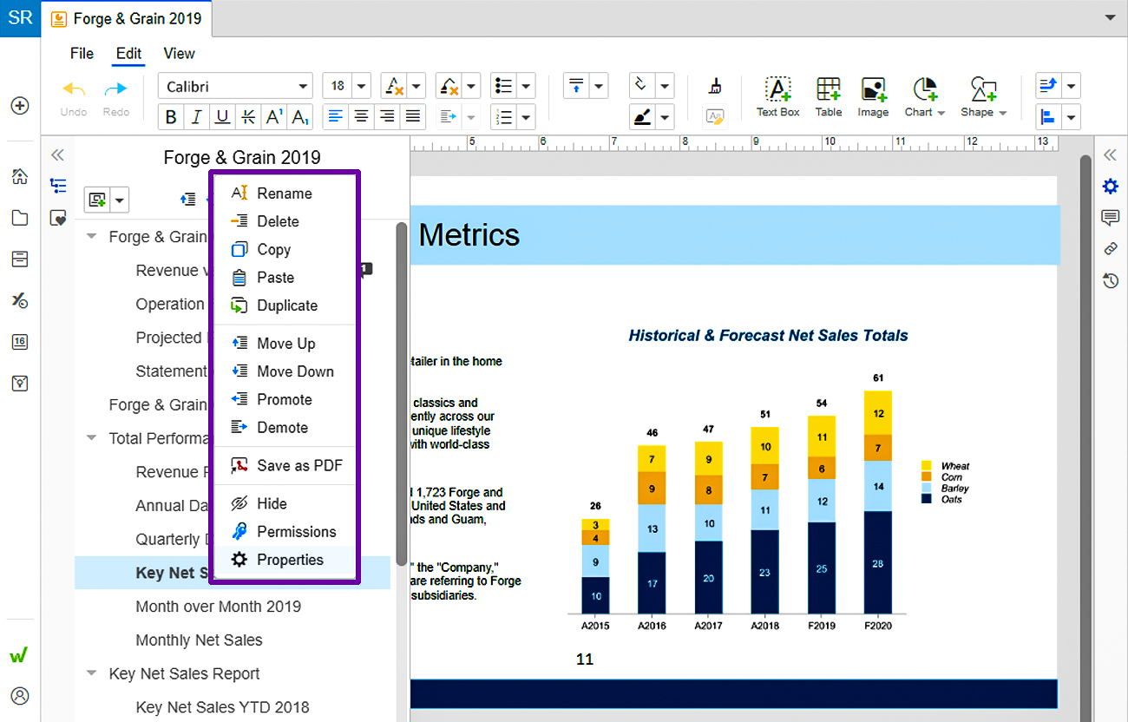The height and width of the screenshot is (722, 1128).
Task: Click the indent icon in toolbar
Action: 449,116
